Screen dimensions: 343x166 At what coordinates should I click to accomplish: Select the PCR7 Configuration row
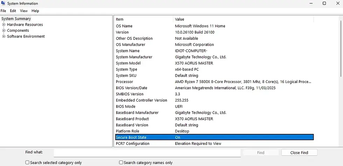pos(214,144)
